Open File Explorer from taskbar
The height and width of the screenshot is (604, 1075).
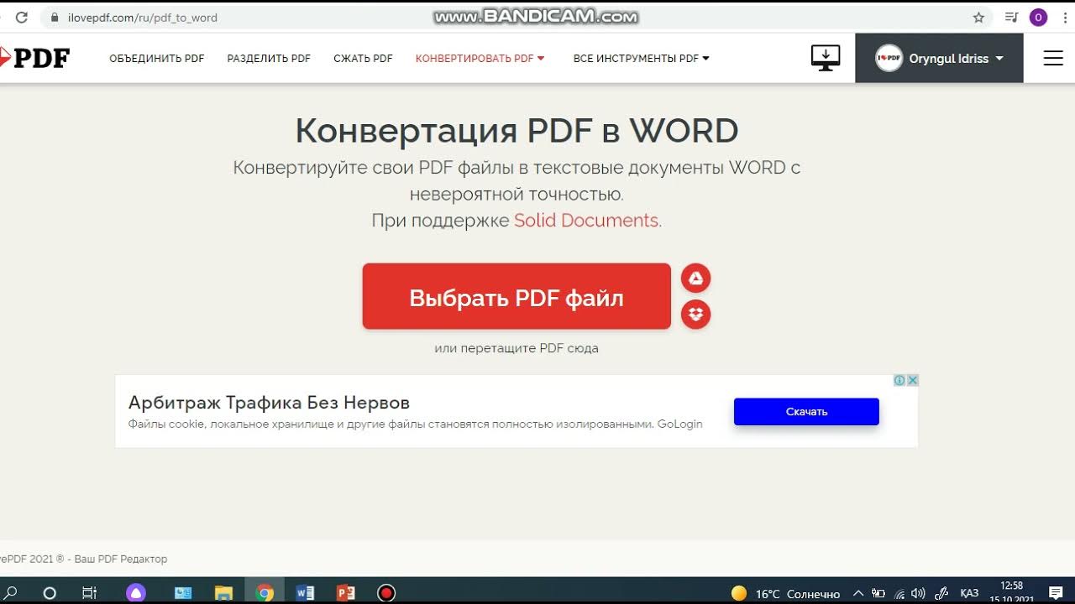coord(223,593)
